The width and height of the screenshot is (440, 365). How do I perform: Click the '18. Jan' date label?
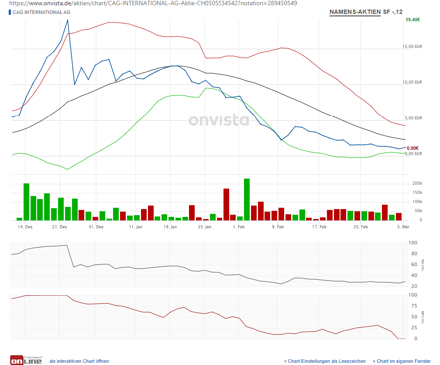[x=170, y=227]
